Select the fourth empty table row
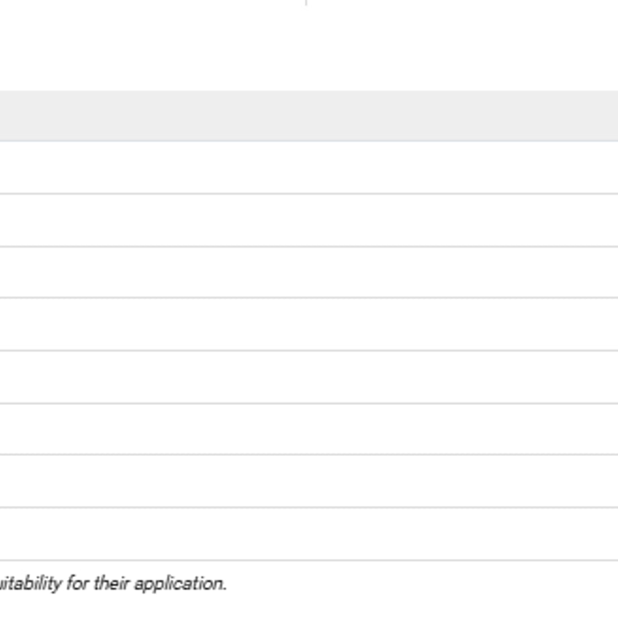This screenshot has width=618, height=618. click(309, 324)
